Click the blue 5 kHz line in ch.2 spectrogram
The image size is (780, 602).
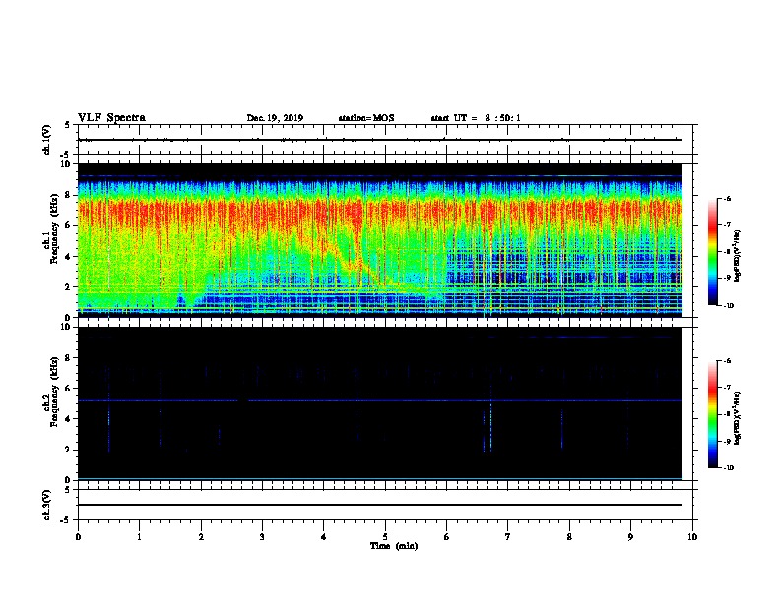tap(380, 400)
